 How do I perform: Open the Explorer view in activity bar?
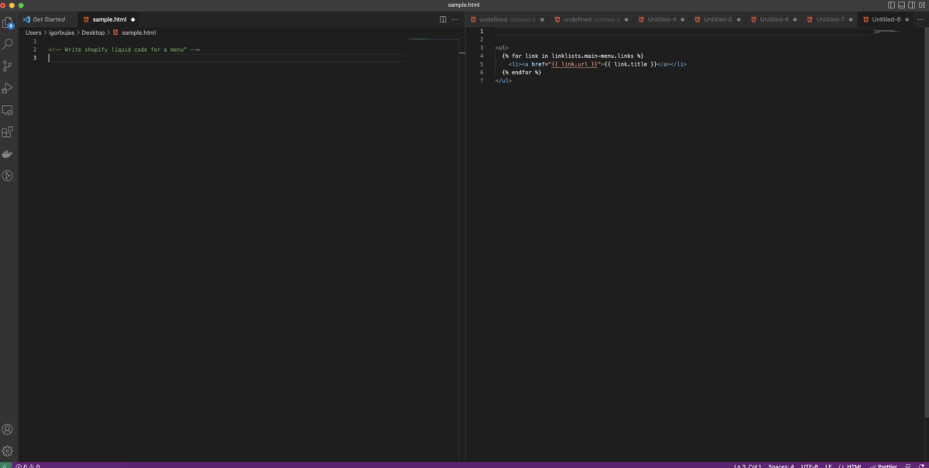pos(8,22)
